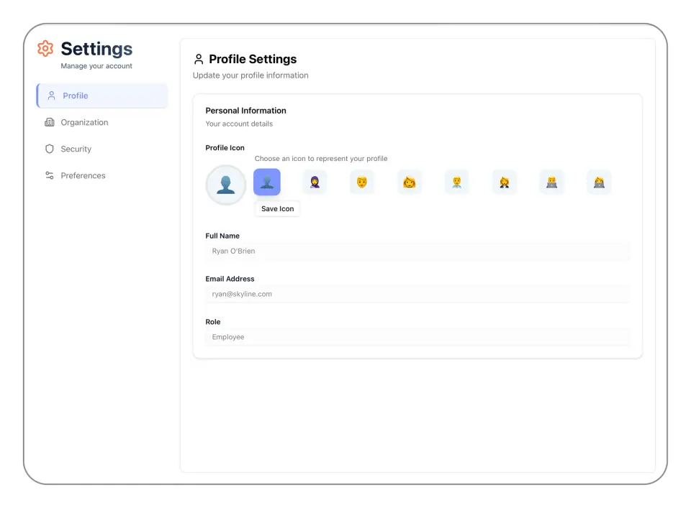
Task: Click the sliders icon next to Preferences
Action: tap(49, 175)
